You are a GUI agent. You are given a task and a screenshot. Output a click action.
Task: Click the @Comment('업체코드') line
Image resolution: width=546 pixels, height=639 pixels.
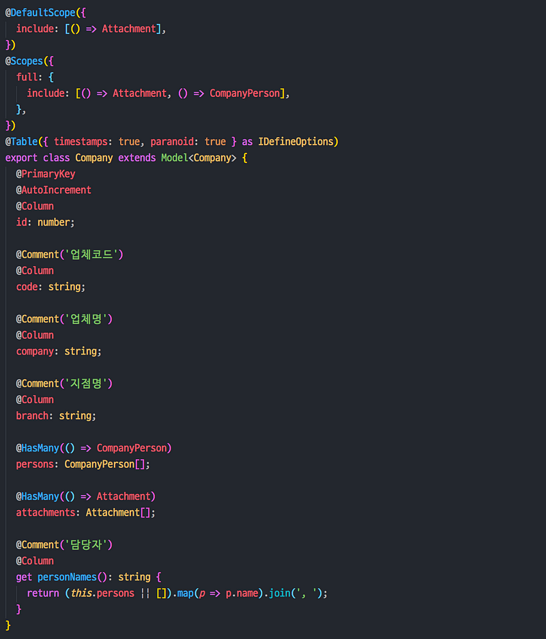[70, 254]
